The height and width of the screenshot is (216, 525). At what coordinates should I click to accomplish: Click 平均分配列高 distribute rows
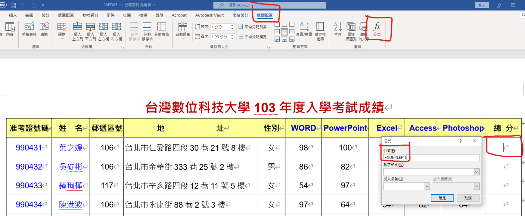253,27
